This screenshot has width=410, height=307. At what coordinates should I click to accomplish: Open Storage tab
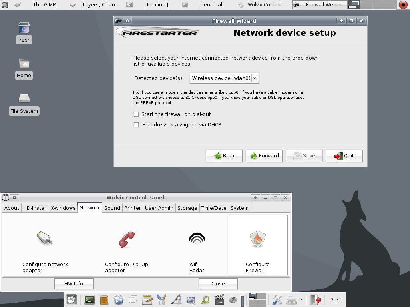click(187, 208)
